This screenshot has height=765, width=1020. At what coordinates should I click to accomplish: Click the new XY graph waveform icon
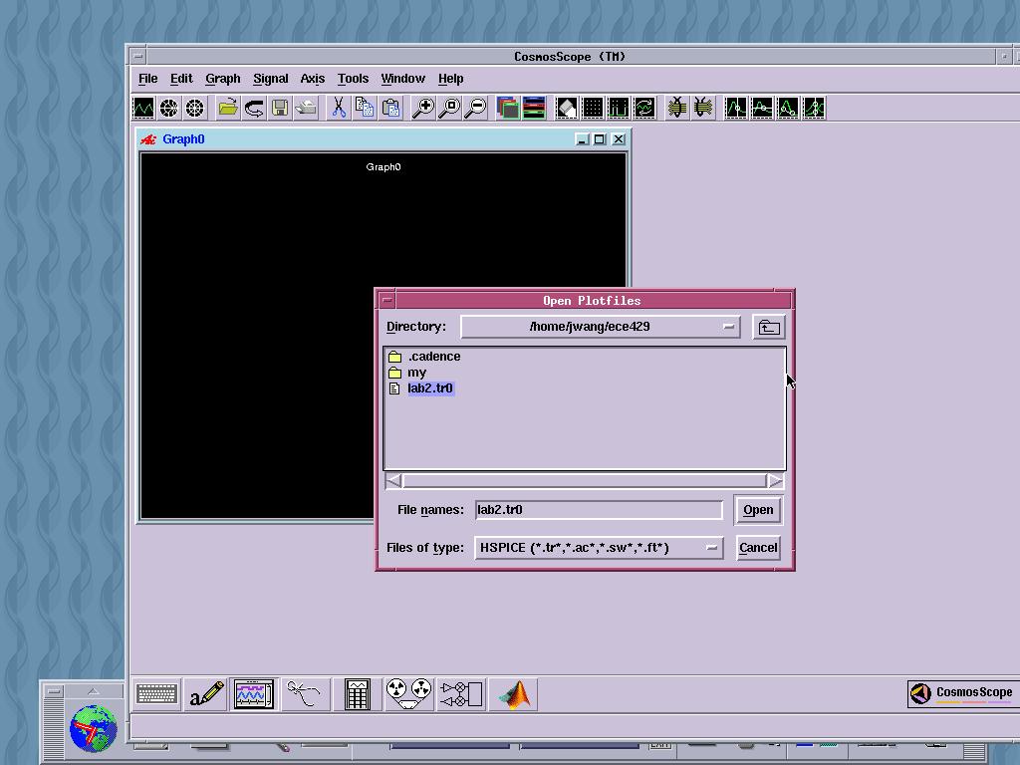(x=143, y=108)
